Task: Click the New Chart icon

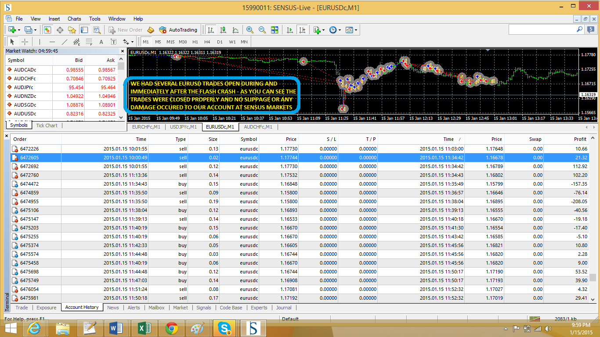Action: pos(11,30)
